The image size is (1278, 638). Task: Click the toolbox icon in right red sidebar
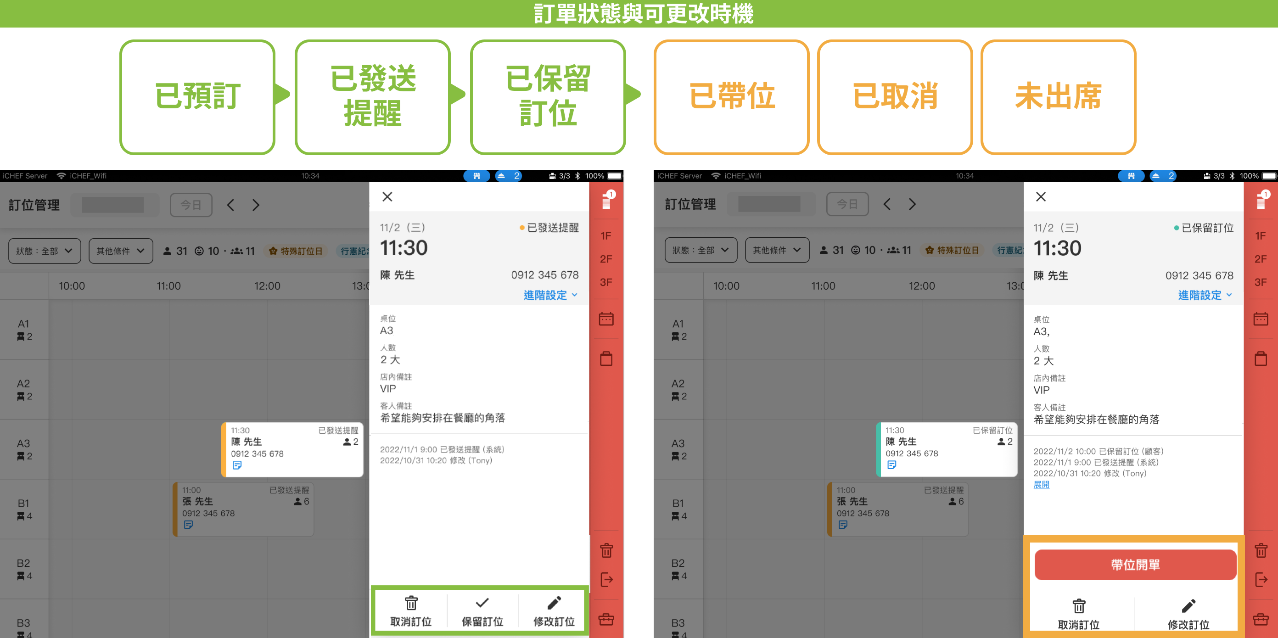coord(1261,619)
